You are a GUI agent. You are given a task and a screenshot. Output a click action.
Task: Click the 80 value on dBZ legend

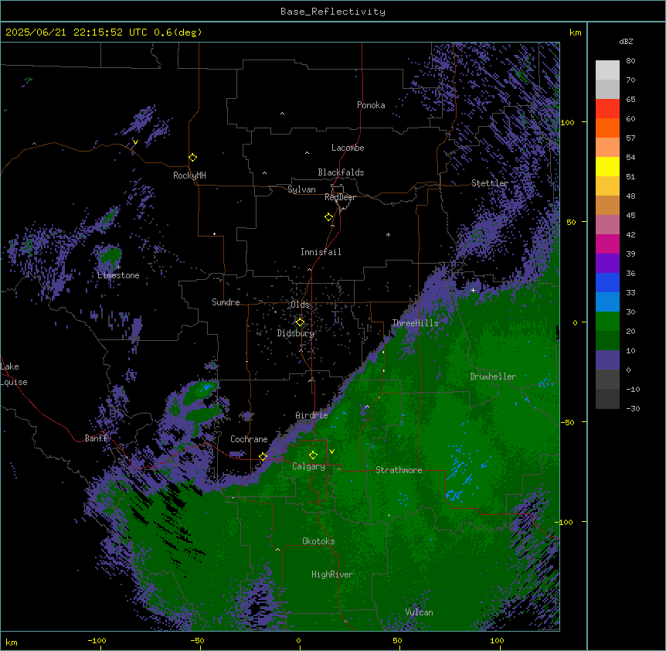[x=630, y=61]
